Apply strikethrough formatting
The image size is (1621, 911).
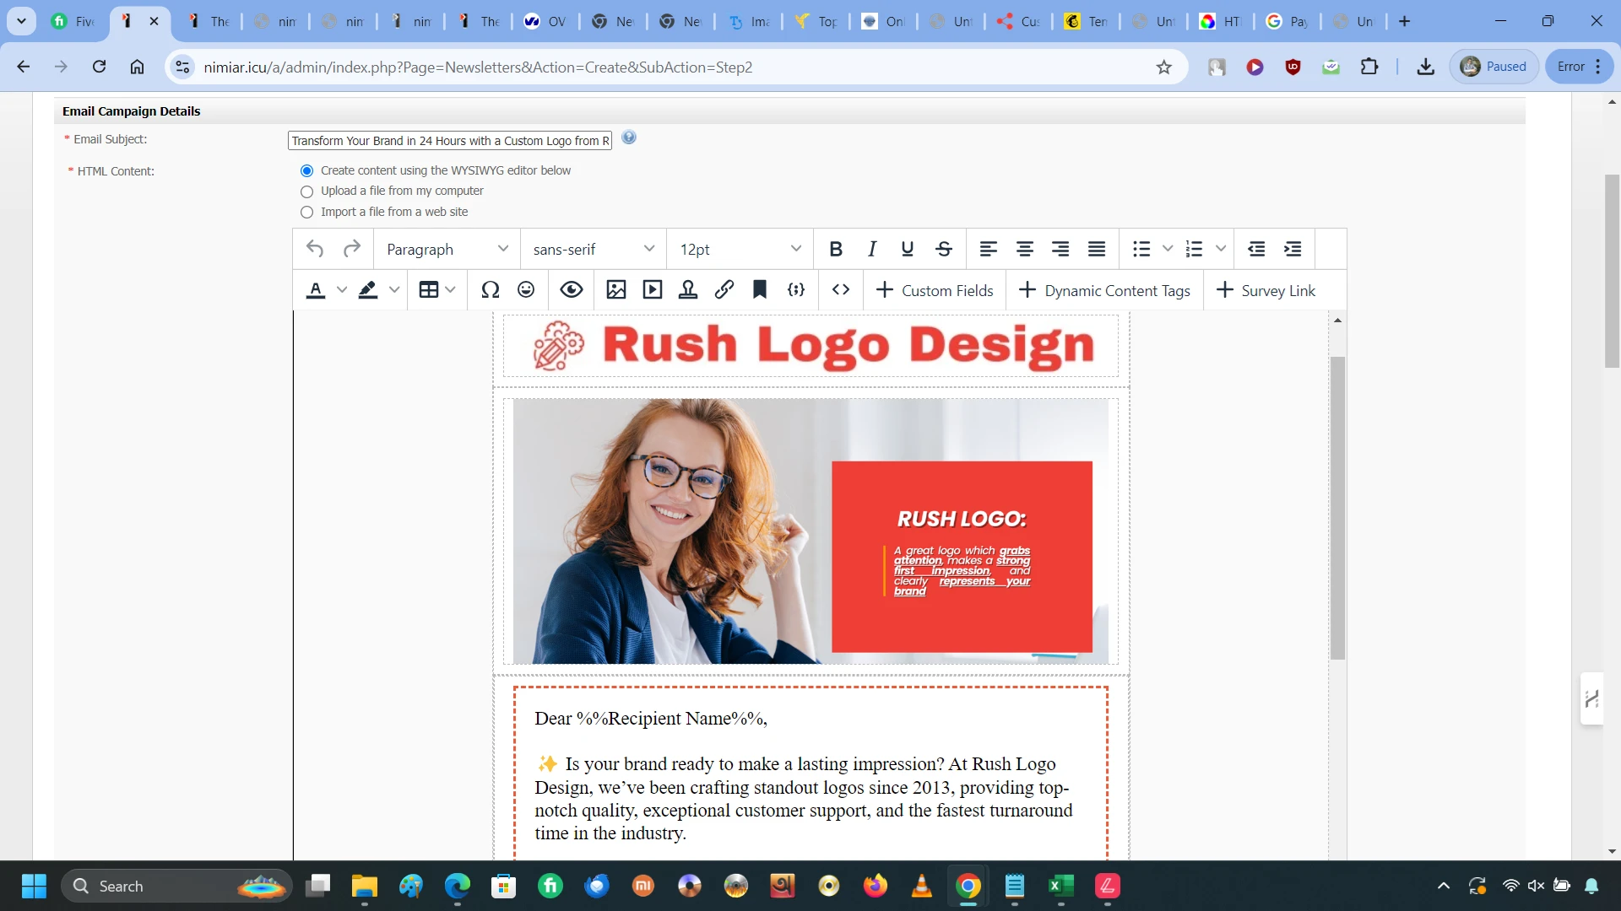pyautogui.click(x=944, y=249)
